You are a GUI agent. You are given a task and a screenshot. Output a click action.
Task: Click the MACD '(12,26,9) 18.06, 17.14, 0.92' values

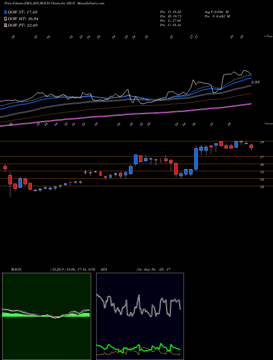click(73, 269)
